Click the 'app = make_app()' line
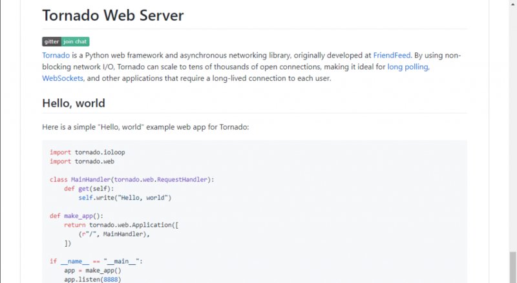Image resolution: width=517 pixels, height=283 pixels. (x=92, y=271)
